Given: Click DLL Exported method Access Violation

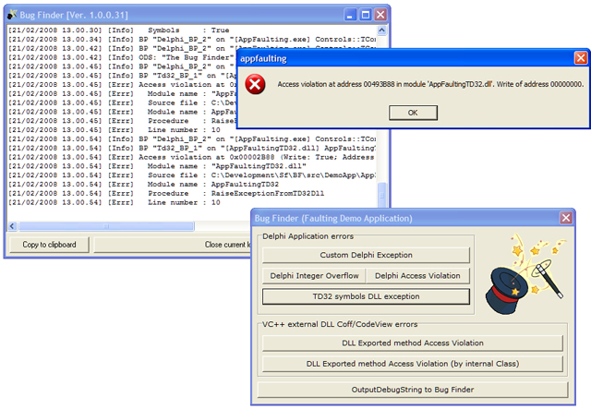Looking at the screenshot, I should click(413, 343).
